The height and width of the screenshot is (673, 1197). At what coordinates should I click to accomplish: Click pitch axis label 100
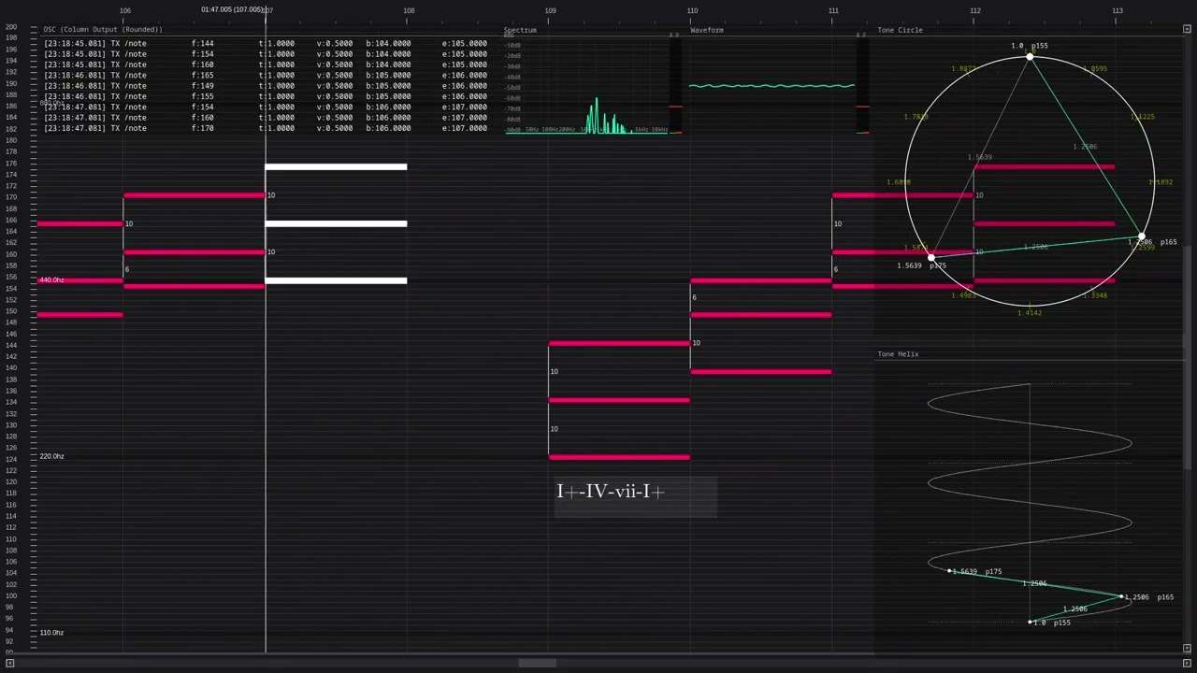click(11, 596)
